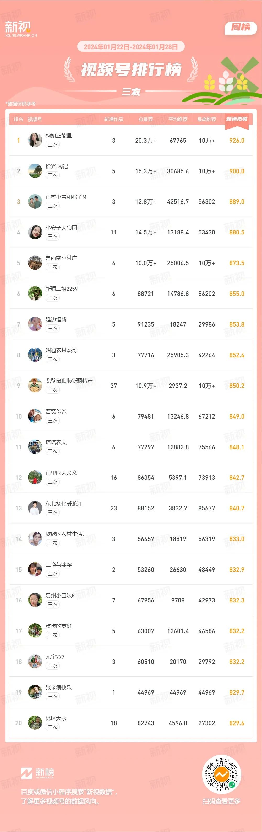262x832 pixels.
Task: Click the 总推荐 column header
Action: pos(146,119)
